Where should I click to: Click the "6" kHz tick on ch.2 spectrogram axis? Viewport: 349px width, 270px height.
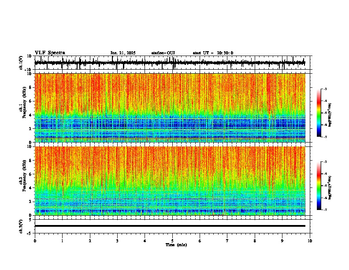(x=31, y=174)
